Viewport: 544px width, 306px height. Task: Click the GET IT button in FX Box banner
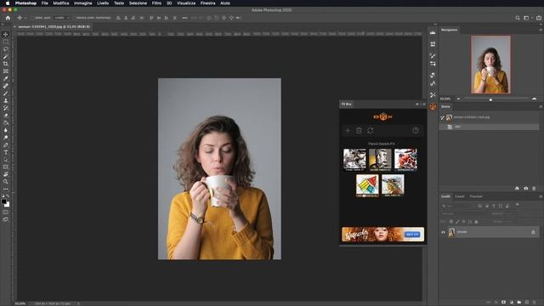[412, 235]
